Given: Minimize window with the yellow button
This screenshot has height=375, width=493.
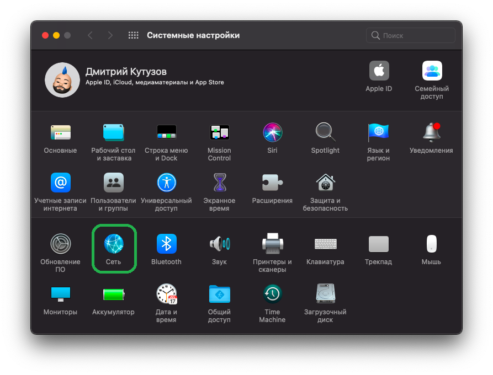Looking at the screenshot, I should (x=56, y=35).
